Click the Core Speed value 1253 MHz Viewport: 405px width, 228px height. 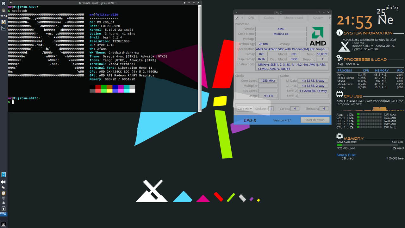pos(268,81)
